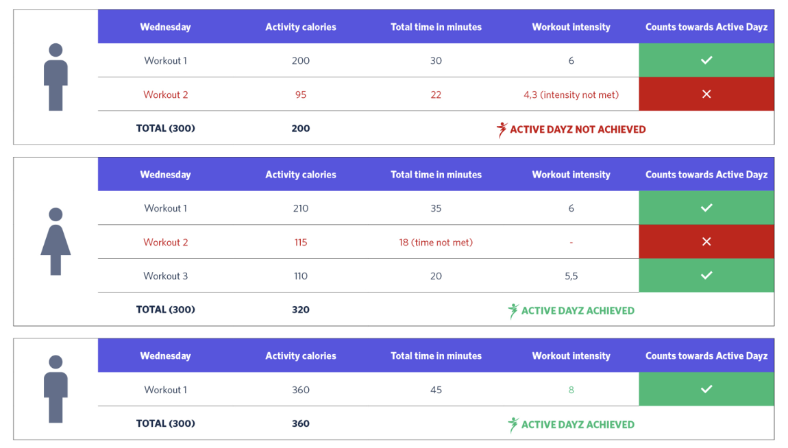Click green runner icon next to total 360
This screenshot has height=448, width=788.
(513, 425)
